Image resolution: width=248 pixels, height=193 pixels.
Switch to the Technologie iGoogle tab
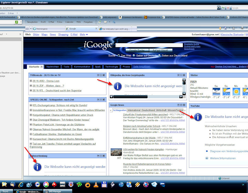click(112, 67)
